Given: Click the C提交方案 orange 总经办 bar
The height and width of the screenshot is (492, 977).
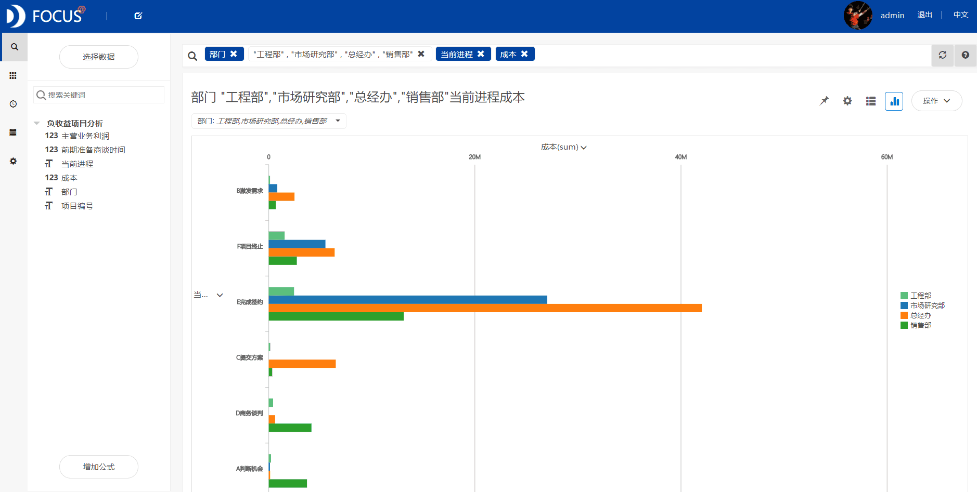Looking at the screenshot, I should coord(302,364).
